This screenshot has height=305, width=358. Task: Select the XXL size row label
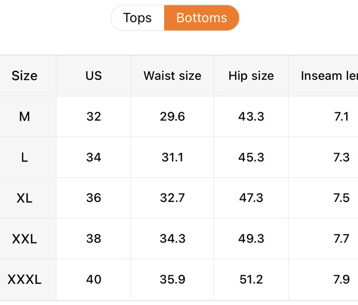pyautogui.click(x=25, y=239)
